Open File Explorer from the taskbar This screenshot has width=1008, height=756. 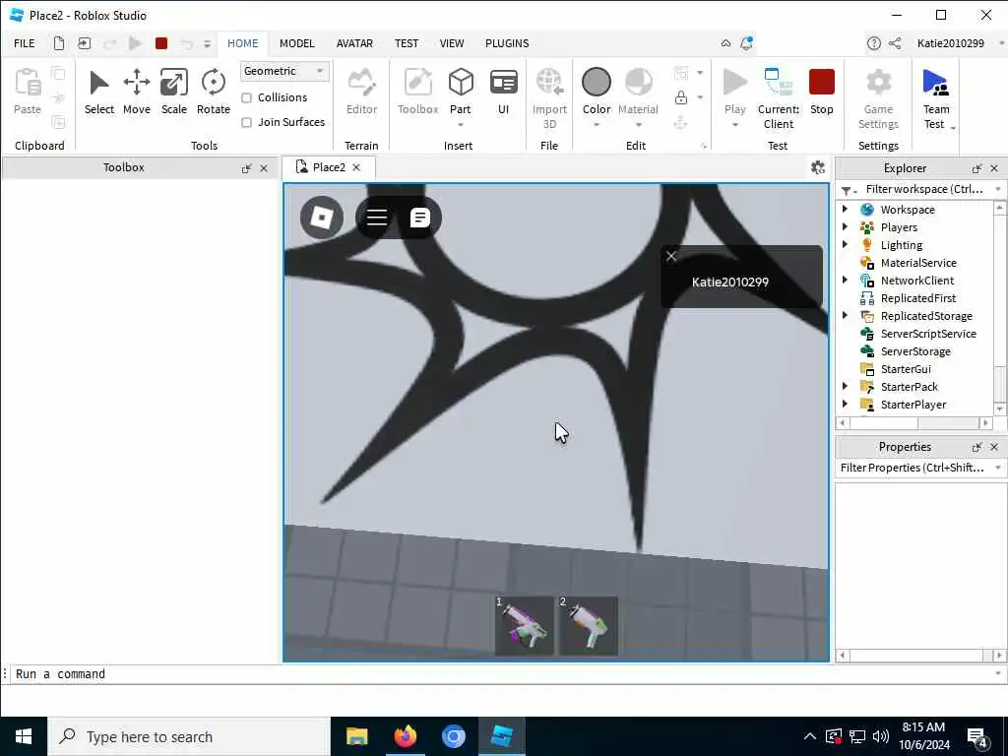tap(356, 736)
